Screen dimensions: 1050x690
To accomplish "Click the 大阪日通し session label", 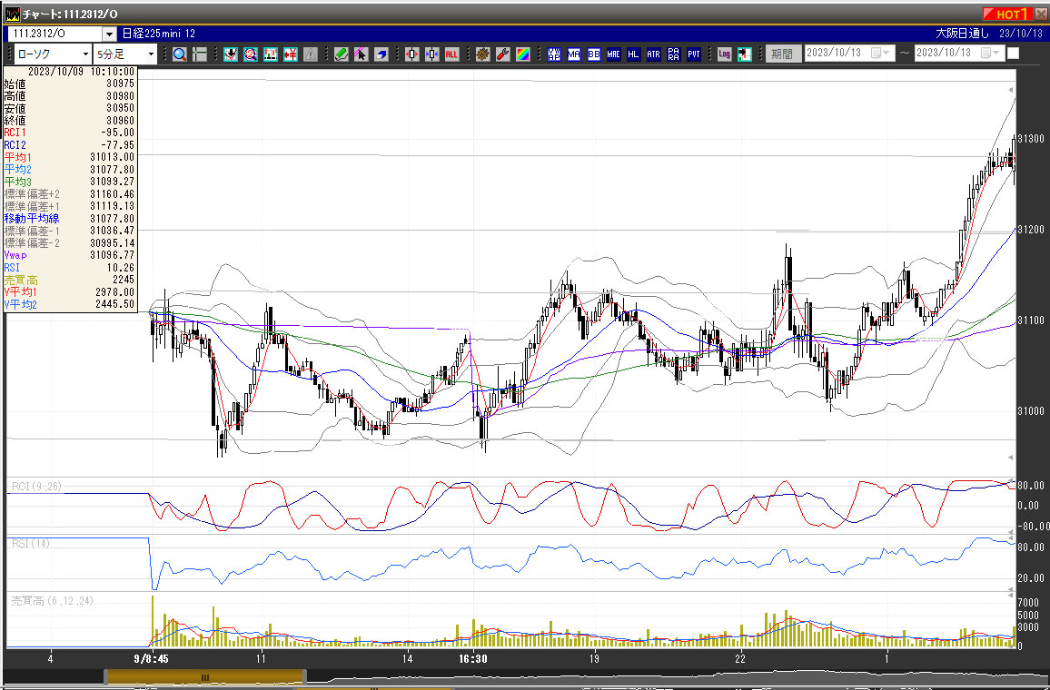I will pos(962,34).
